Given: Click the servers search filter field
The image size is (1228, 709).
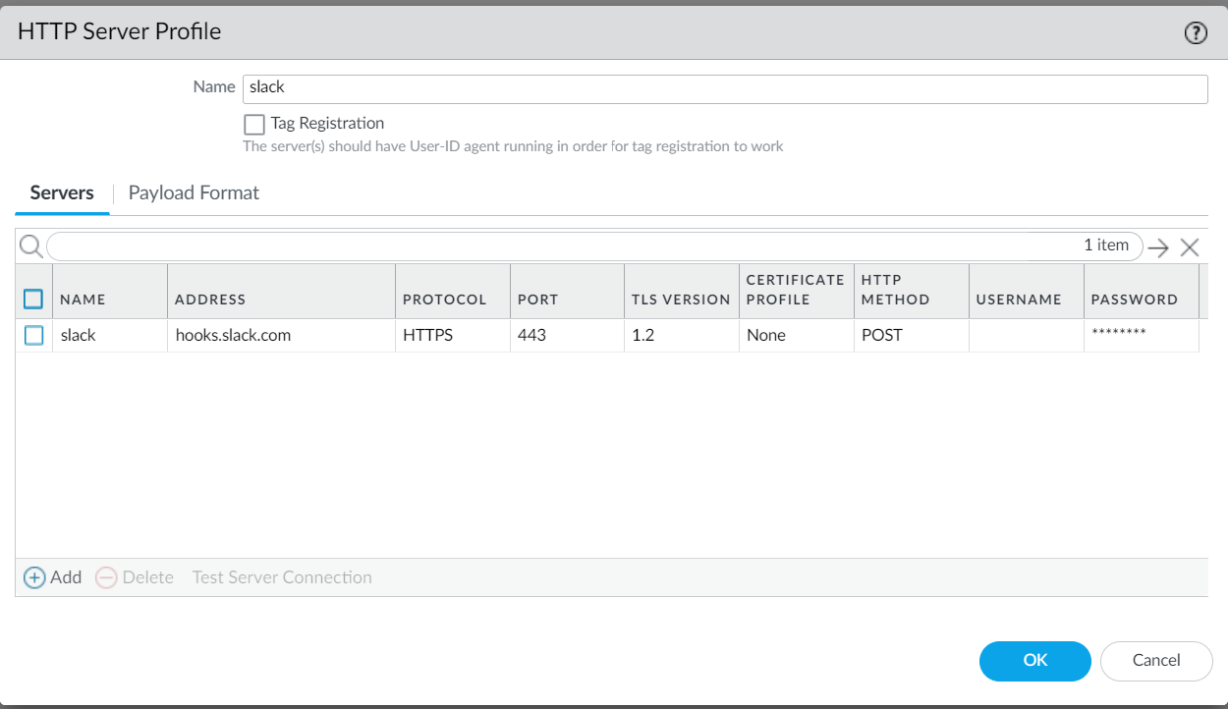Looking at the screenshot, I should [560, 245].
